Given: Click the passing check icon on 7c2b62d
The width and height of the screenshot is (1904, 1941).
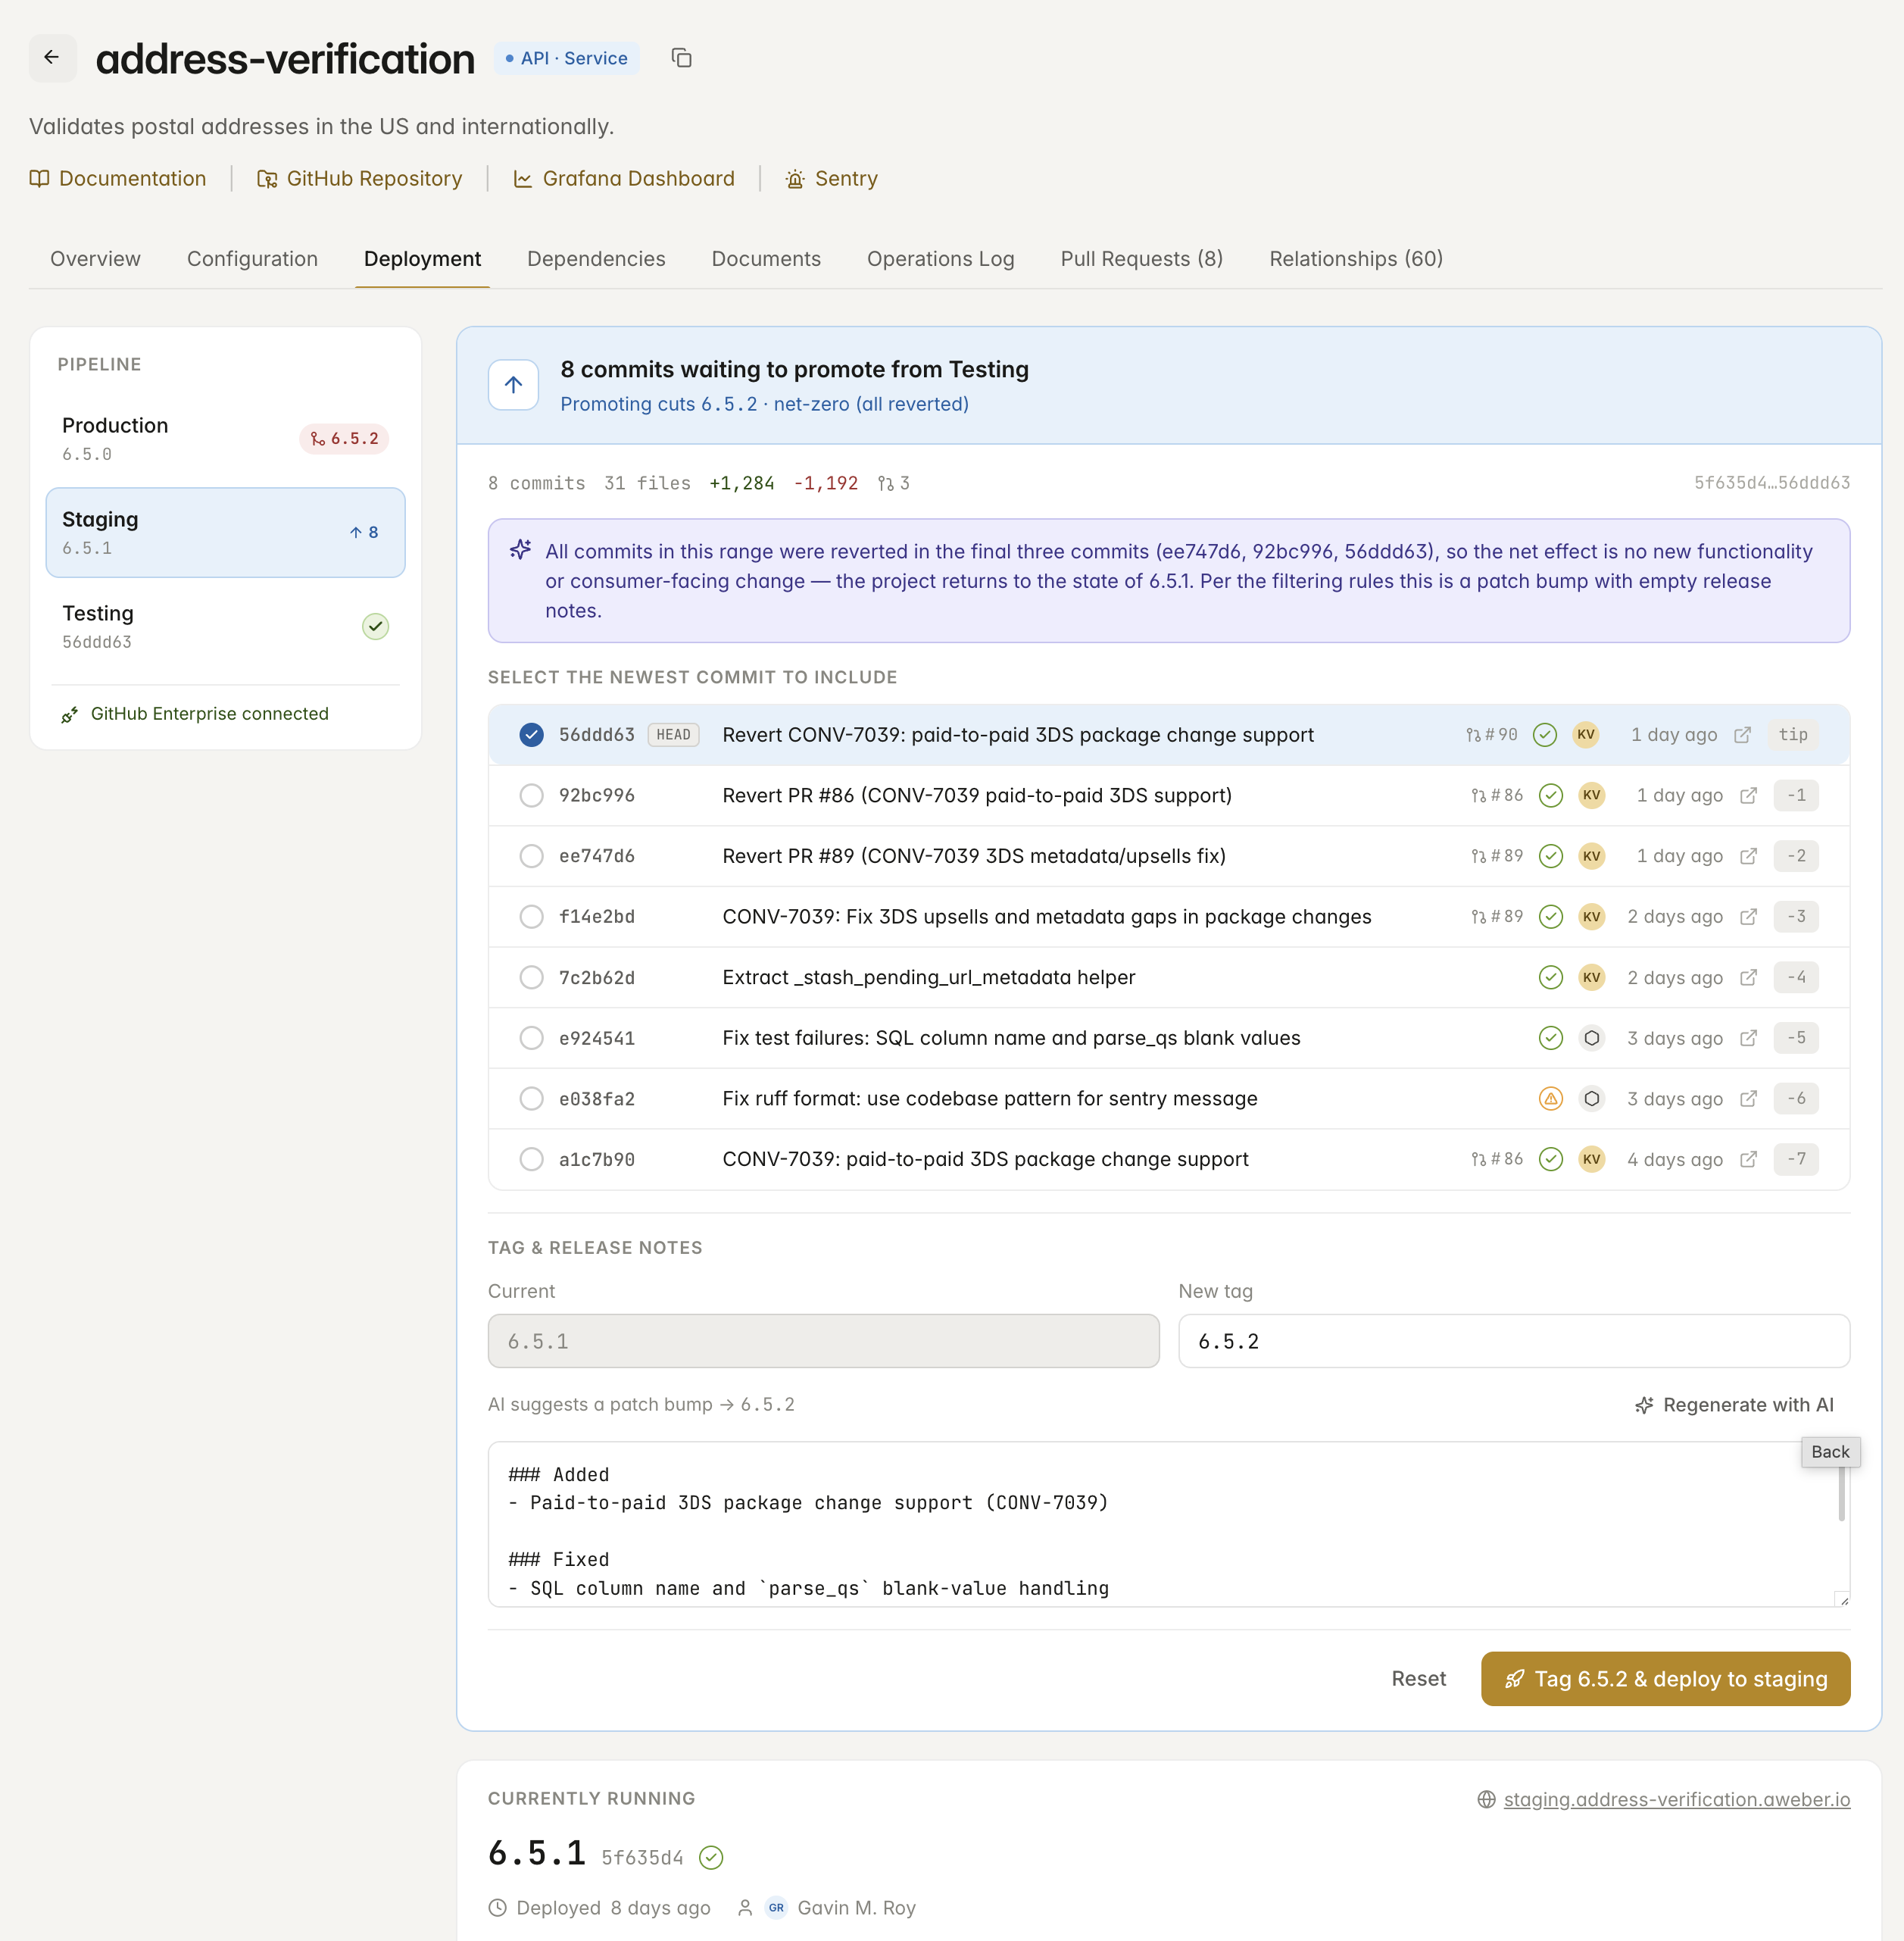Looking at the screenshot, I should click(x=1550, y=977).
